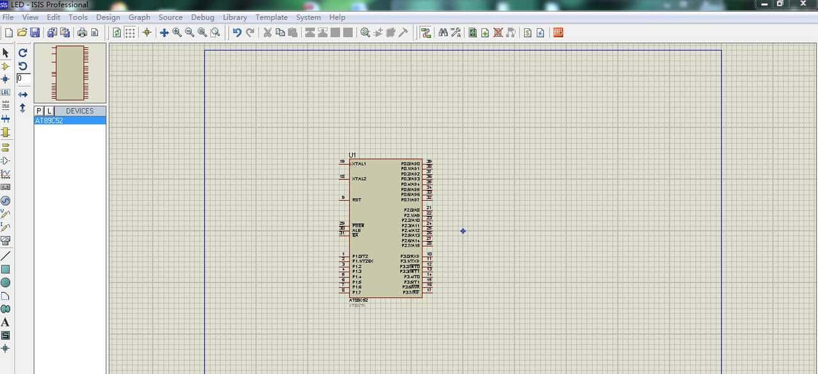Click the rotation angle input field

(23, 78)
